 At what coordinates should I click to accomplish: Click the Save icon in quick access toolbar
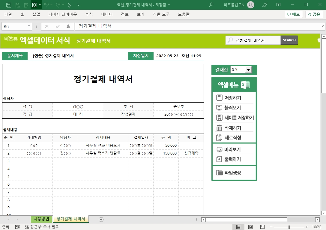click(x=9, y=5)
